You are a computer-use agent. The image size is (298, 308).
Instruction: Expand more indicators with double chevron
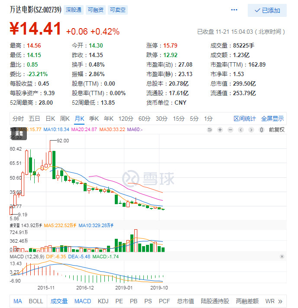pyautogui.click(x=280, y=301)
